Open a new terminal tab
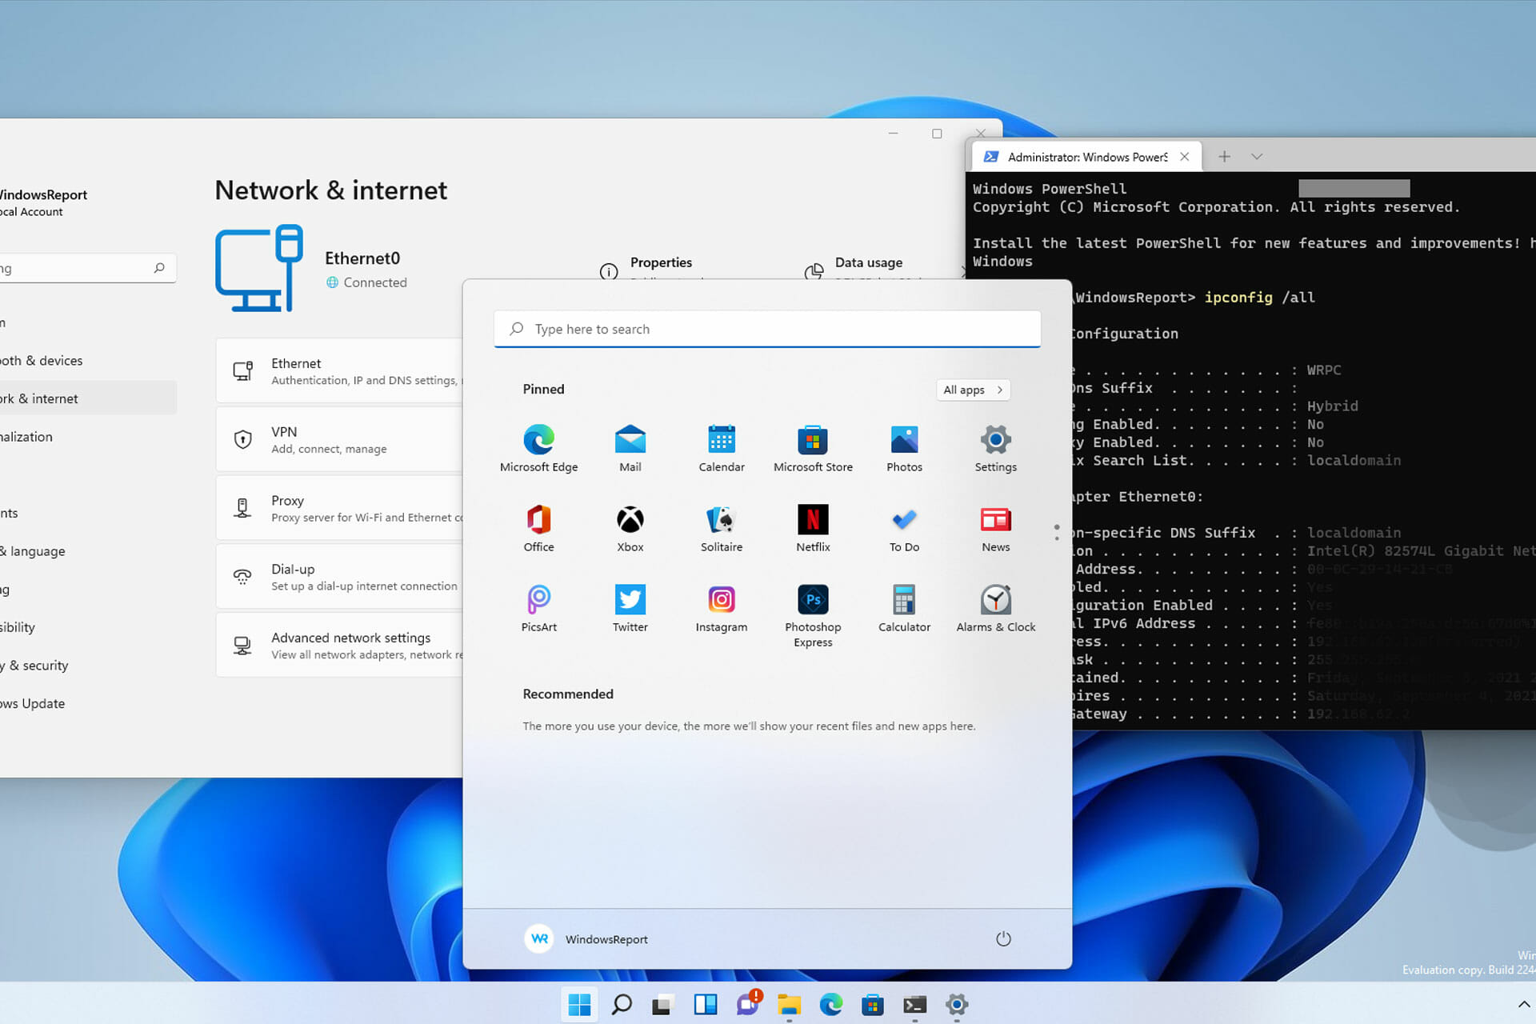 pos(1224,157)
